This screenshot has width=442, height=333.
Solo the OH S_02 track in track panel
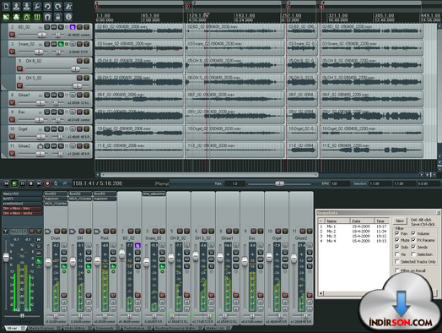click(x=87, y=78)
